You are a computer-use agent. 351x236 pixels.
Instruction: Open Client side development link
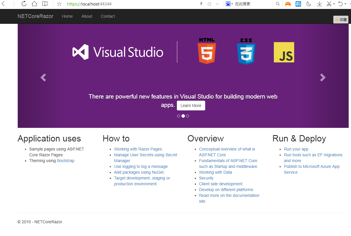point(221,184)
